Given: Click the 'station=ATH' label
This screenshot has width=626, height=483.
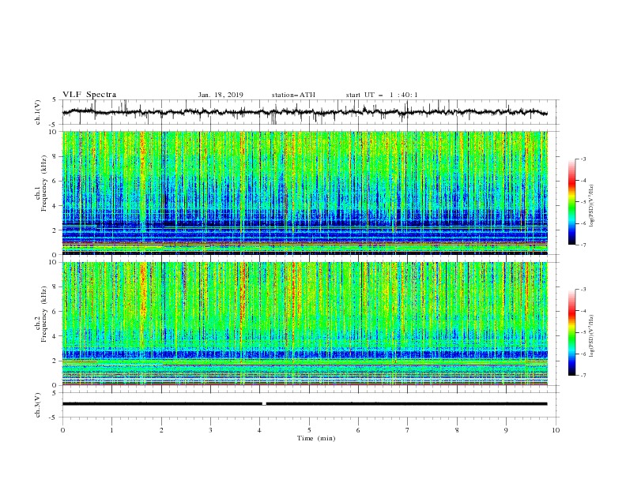Looking at the screenshot, I should pos(293,95).
